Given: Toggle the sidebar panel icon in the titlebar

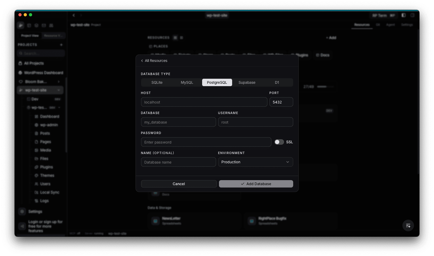Looking at the screenshot, I should point(403,15).
